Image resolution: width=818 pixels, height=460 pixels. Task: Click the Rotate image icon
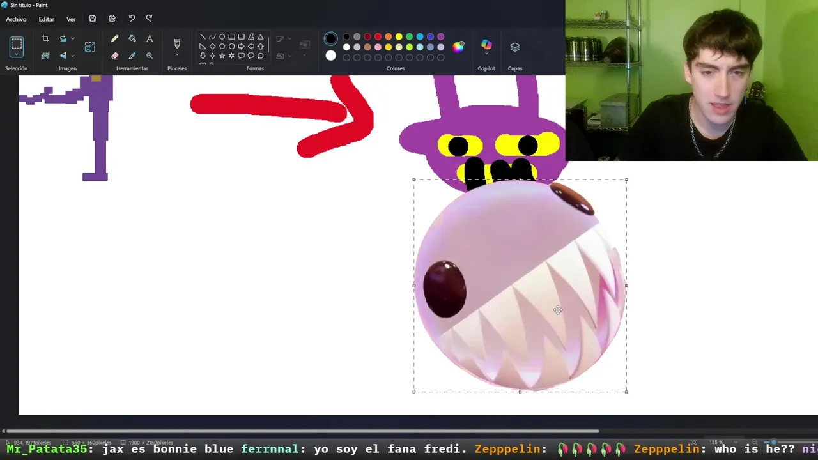point(63,39)
